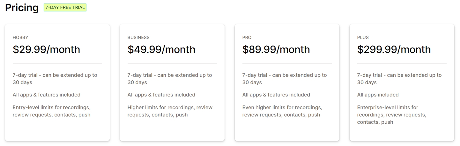Click "Enterprise-level limits for recordings" text

[x=391, y=115]
